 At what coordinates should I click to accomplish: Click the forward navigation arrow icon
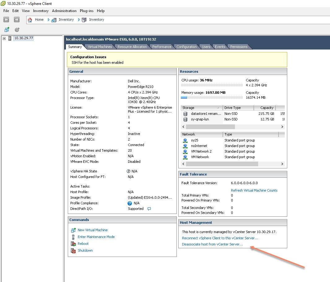tap(17, 20)
